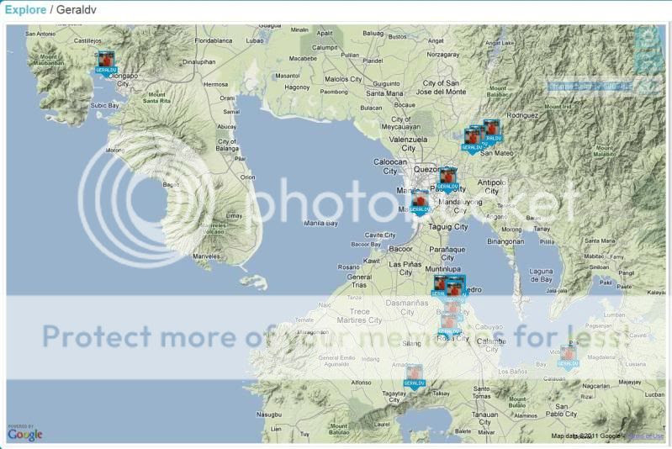Open the rightmost Geraldv marker above San Mateo
Image resolution: width=672 pixels, height=449 pixels.
492,131
